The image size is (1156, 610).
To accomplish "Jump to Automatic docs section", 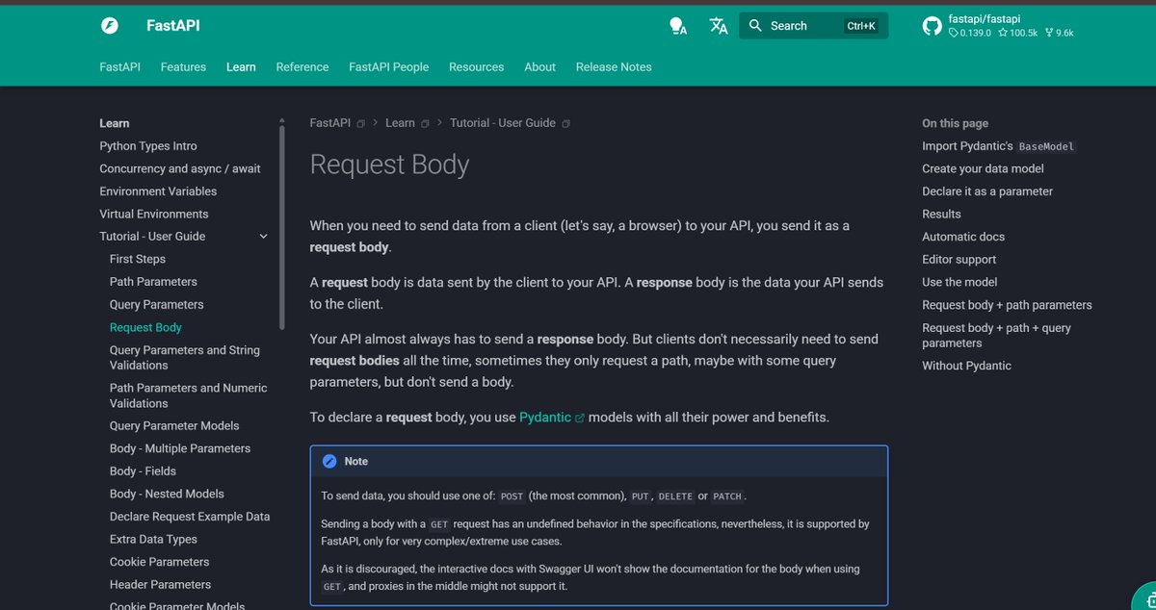I will pos(963,237).
